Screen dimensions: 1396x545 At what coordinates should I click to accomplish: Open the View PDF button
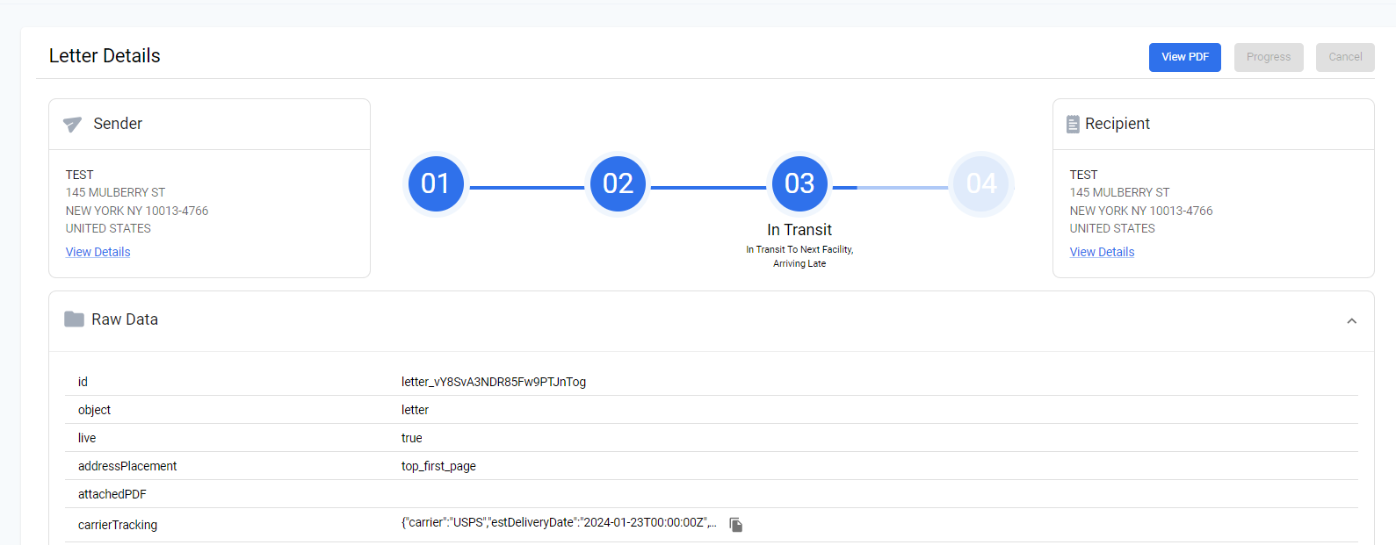[x=1184, y=57]
